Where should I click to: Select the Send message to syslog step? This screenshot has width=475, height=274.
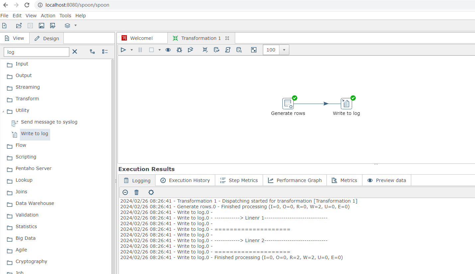[49, 122]
